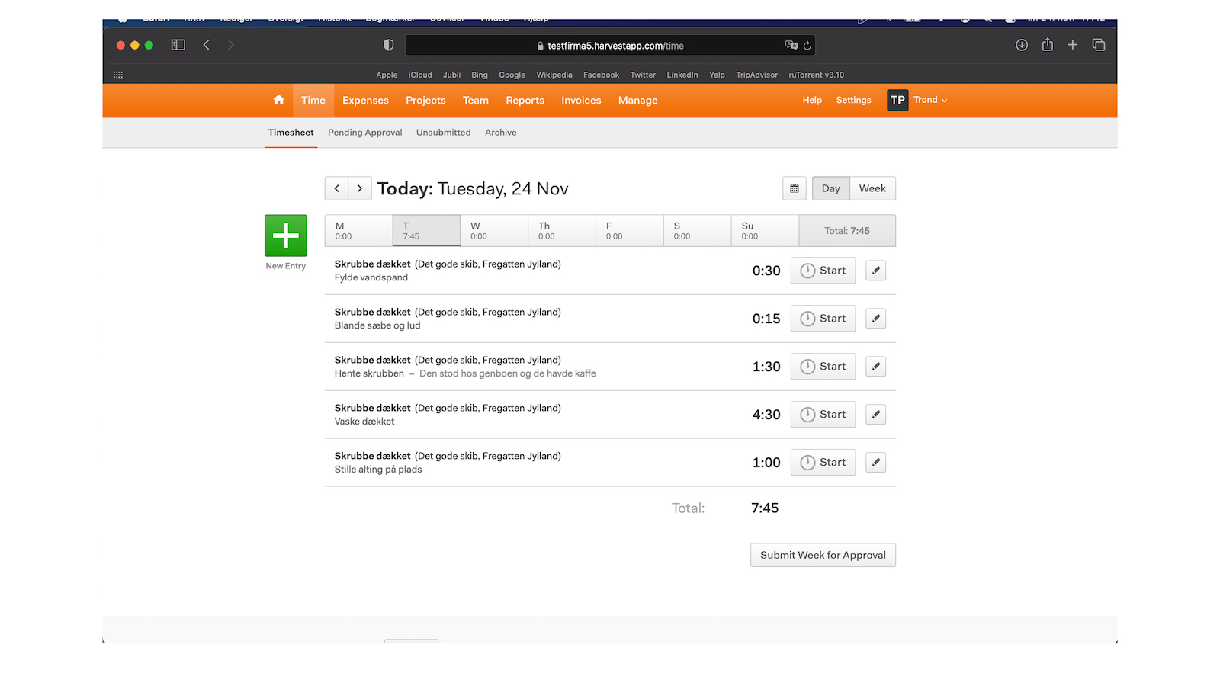Go to Harvest home icon
The image size is (1220, 686).
pyautogui.click(x=278, y=100)
